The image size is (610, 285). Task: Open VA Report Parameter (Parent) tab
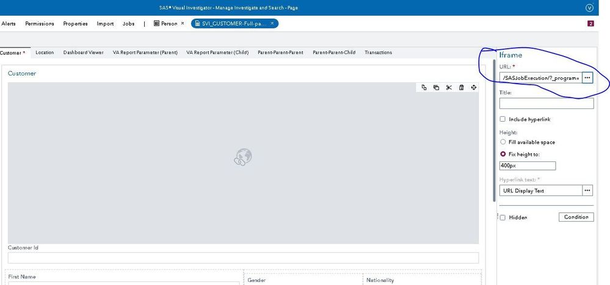pos(145,52)
